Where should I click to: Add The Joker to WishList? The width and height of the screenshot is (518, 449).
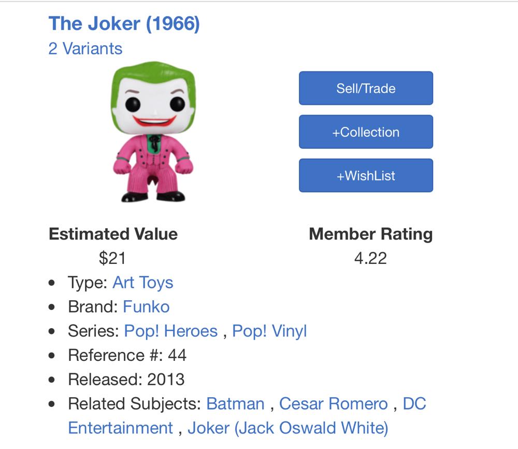365,175
